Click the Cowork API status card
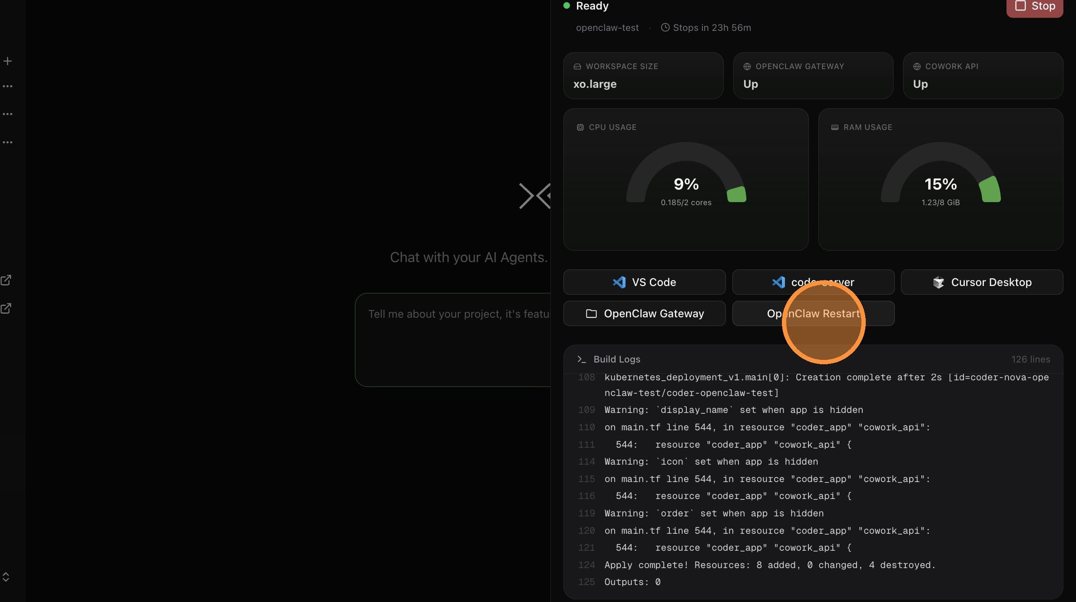Screen dimensions: 1076x602 983,76
